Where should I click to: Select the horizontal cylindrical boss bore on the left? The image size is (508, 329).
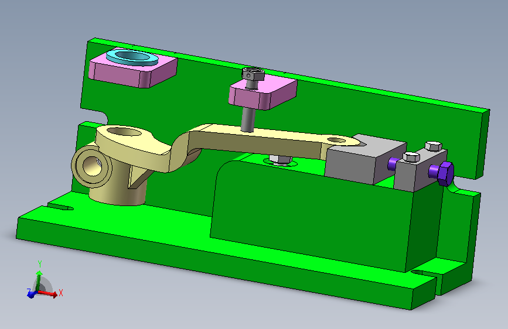click(92, 166)
